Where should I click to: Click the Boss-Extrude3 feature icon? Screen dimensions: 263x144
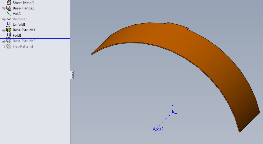[x=9, y=41]
